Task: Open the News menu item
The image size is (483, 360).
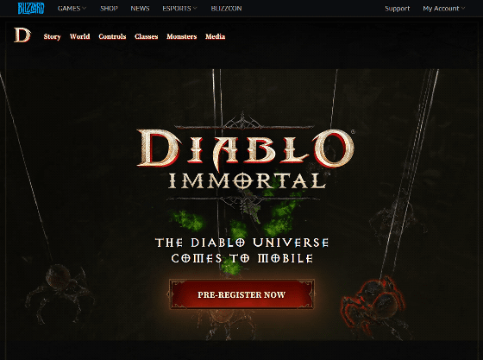Action: (x=140, y=9)
